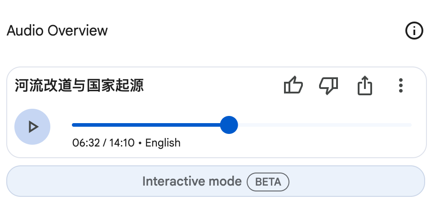Jump to the far right end of track
Viewport: 435px width, 213px height.
[x=410, y=125]
